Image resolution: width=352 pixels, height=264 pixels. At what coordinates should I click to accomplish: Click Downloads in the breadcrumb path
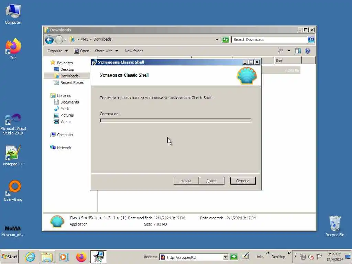102,39
